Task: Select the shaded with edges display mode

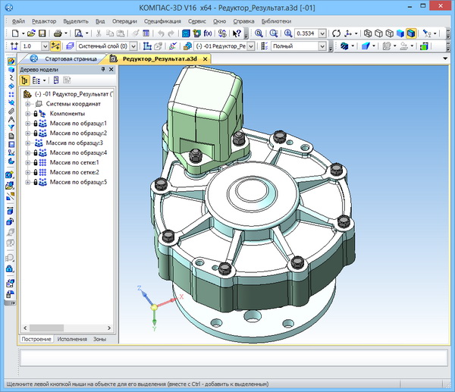Action: [410, 34]
